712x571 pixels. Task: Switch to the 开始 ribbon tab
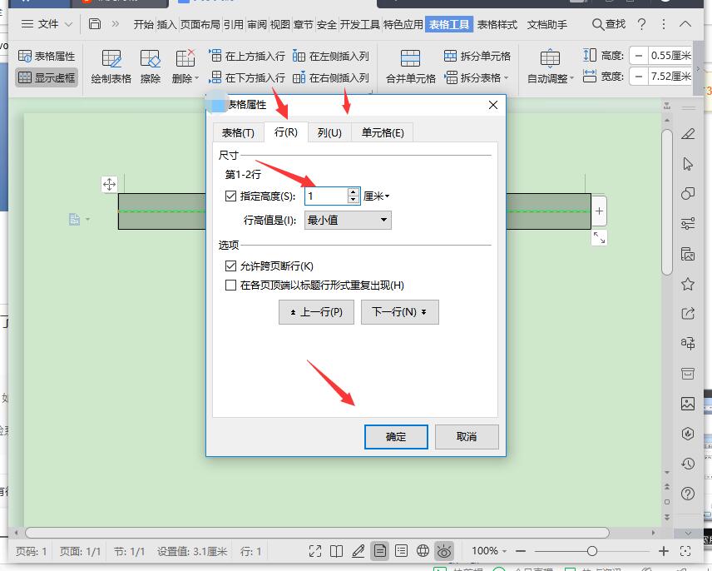144,24
